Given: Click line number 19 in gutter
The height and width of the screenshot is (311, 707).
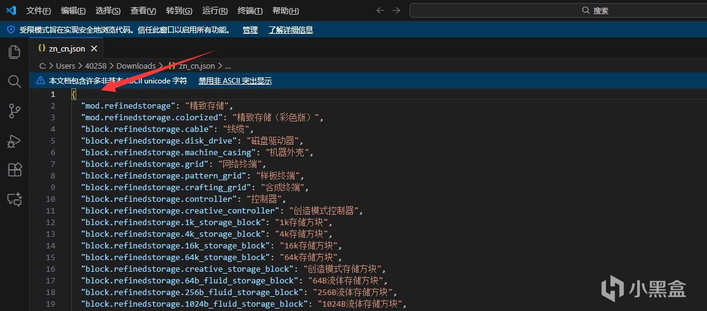Looking at the screenshot, I should pyautogui.click(x=50, y=304).
